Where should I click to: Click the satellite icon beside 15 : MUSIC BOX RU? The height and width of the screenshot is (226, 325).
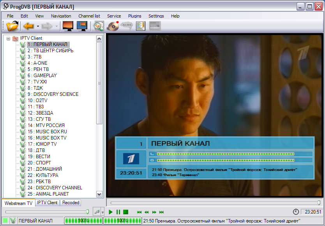[23, 131]
